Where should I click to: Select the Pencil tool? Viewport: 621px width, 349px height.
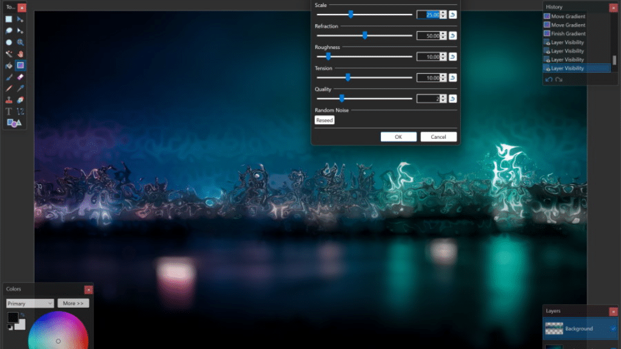(x=8, y=88)
